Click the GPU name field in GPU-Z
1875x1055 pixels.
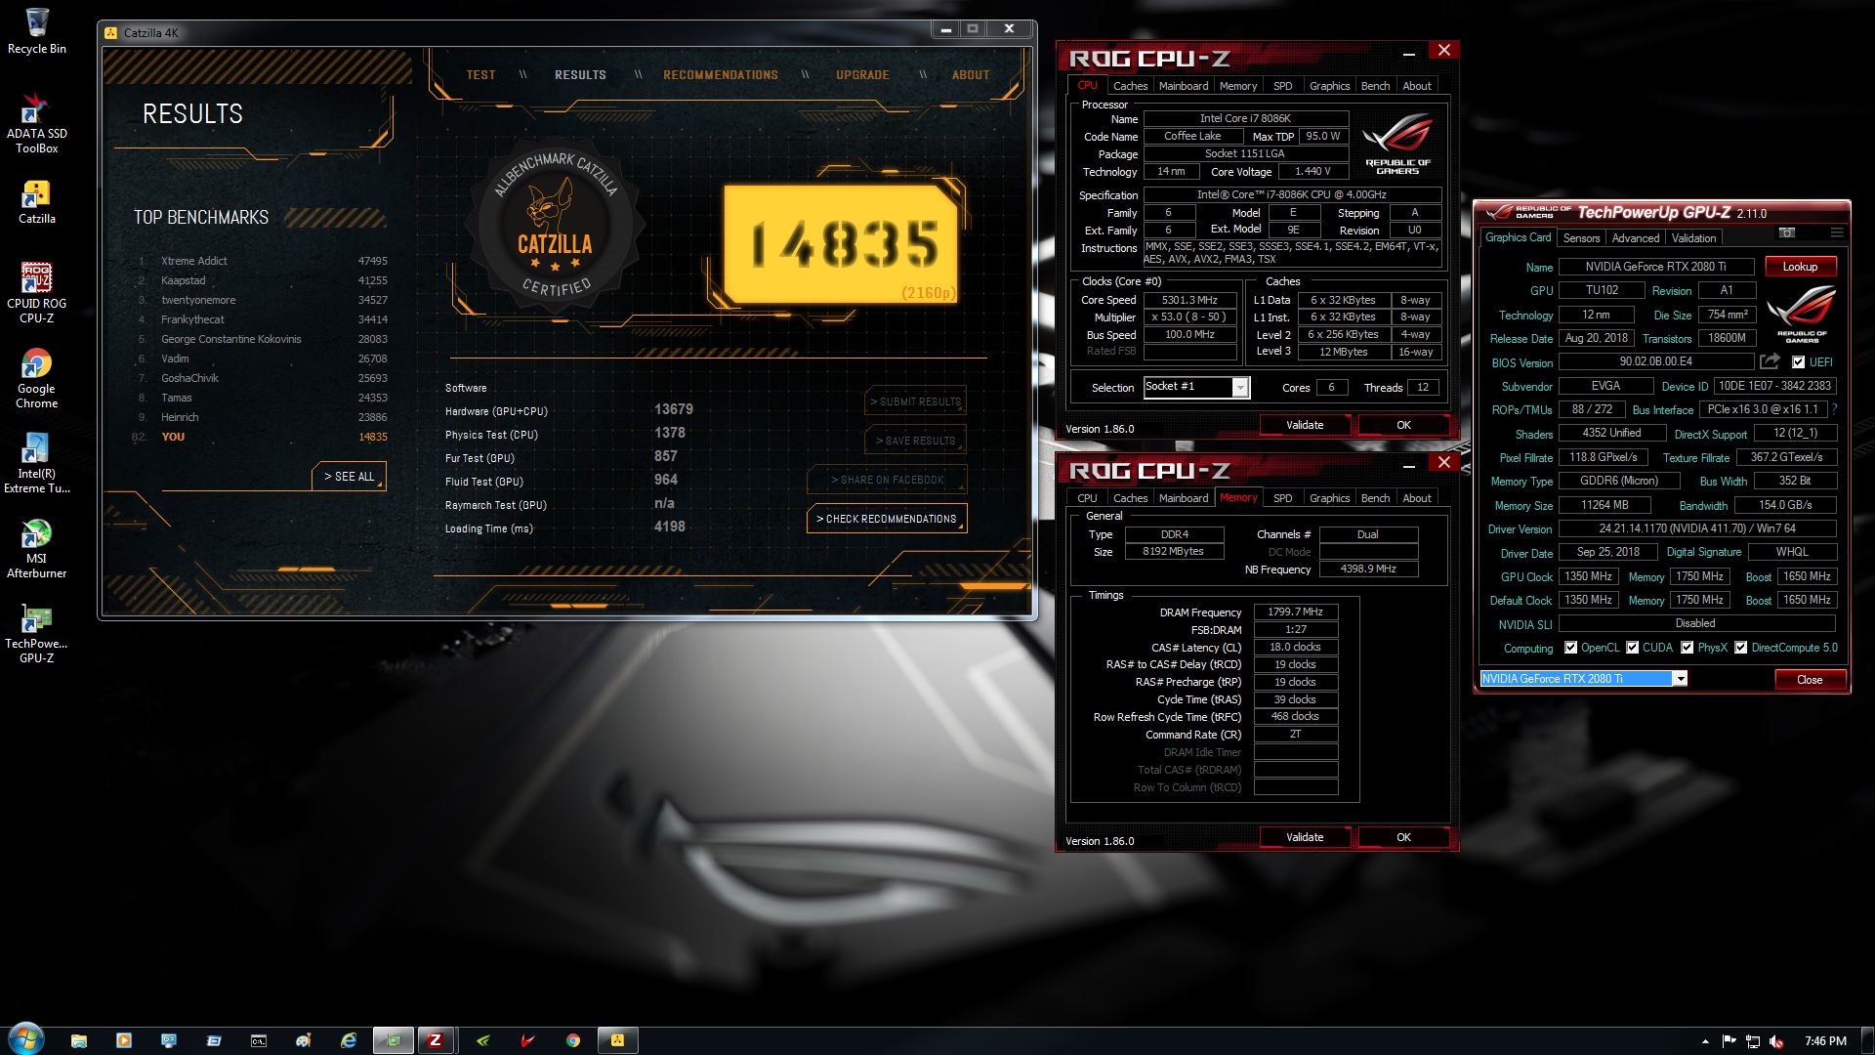pos(1655,267)
